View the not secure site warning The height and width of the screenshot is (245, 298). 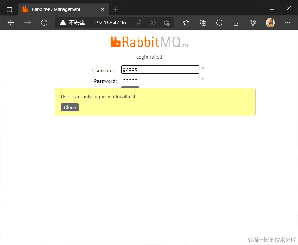click(x=73, y=23)
